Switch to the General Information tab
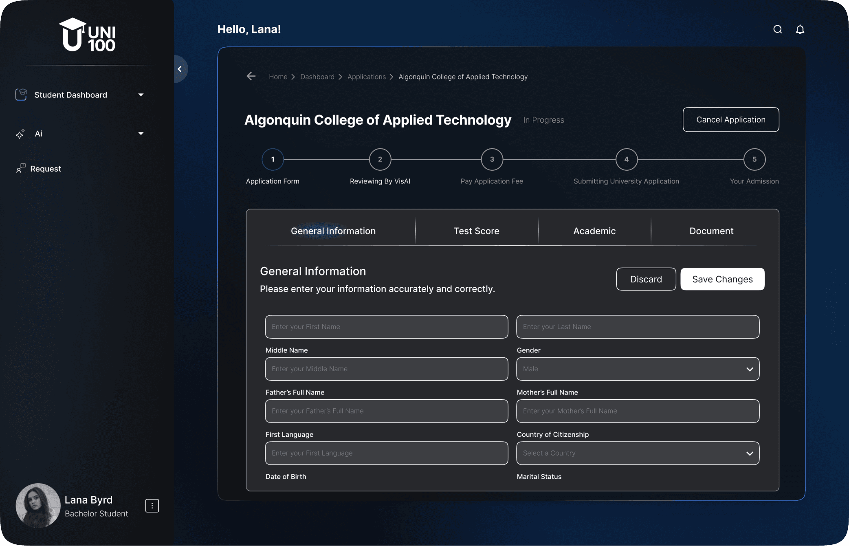 click(x=333, y=231)
